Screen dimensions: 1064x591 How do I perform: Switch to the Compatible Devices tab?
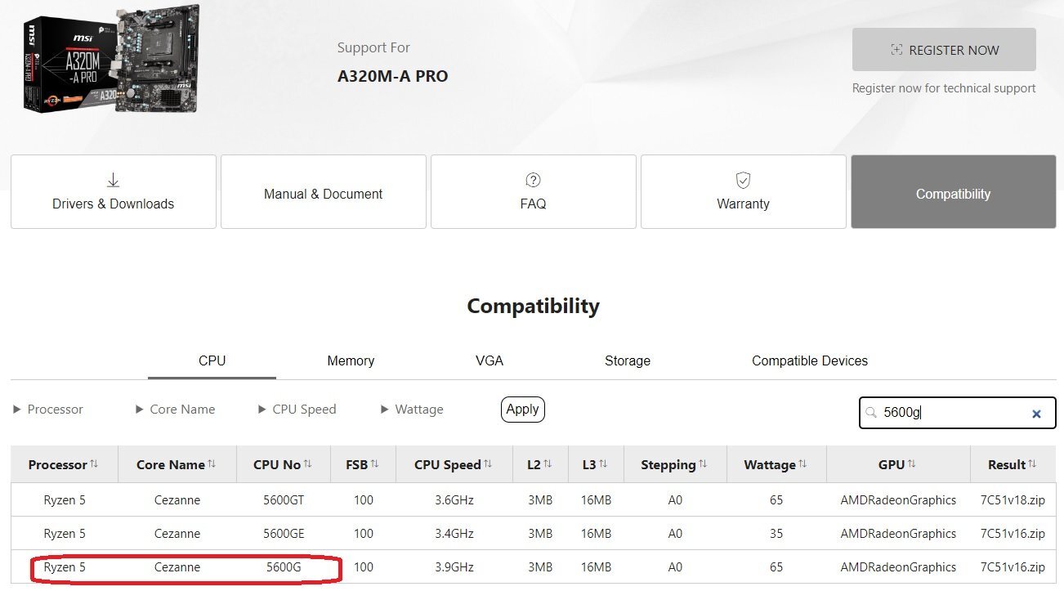[810, 360]
